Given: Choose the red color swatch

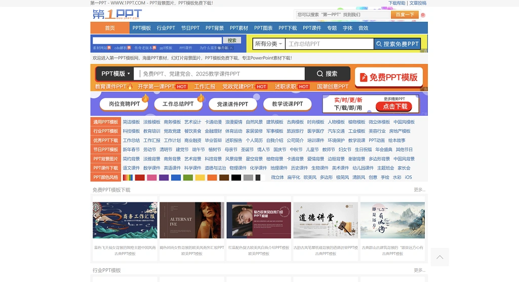Looking at the screenshot, I should point(140,178).
